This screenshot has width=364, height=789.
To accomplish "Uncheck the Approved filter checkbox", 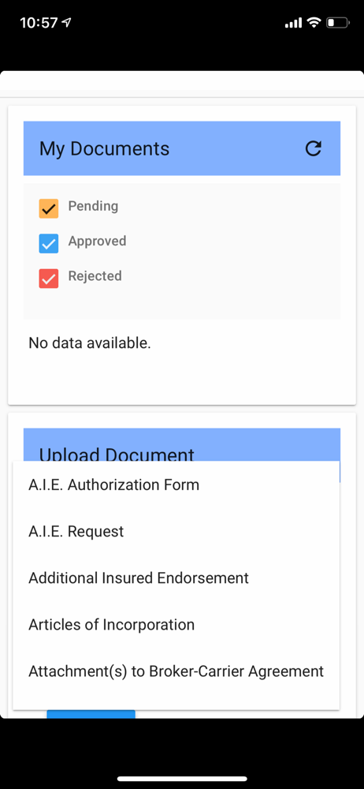I will click(49, 244).
